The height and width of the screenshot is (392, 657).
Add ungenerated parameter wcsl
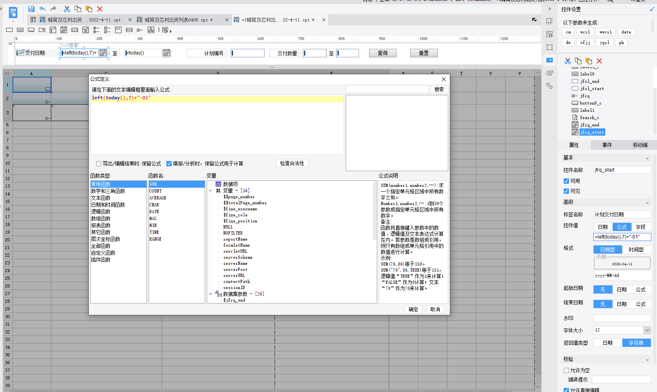pyautogui.click(x=585, y=32)
